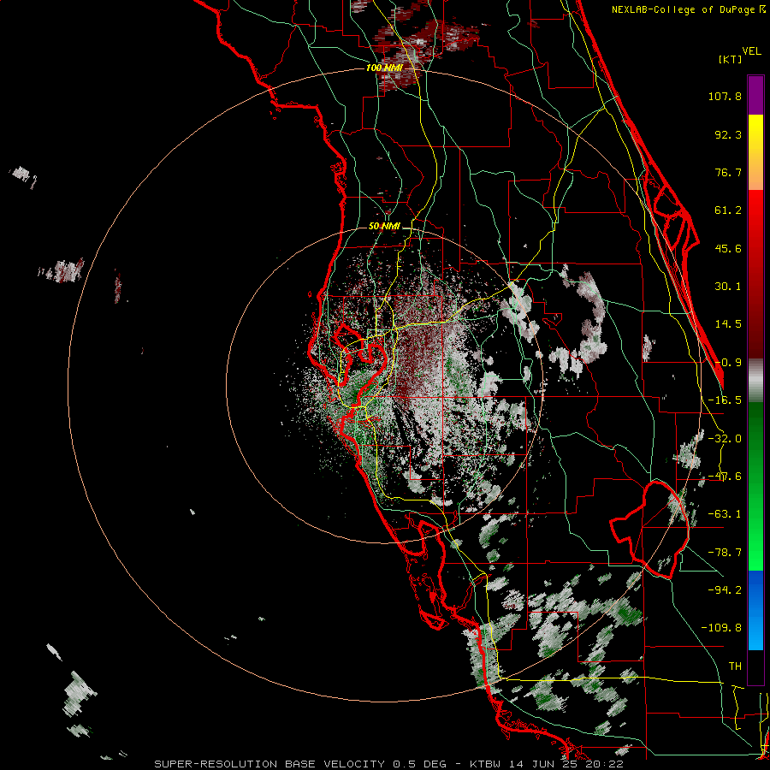Select the -94.2 velocity scale value
The height and width of the screenshot is (770, 770).
click(725, 589)
